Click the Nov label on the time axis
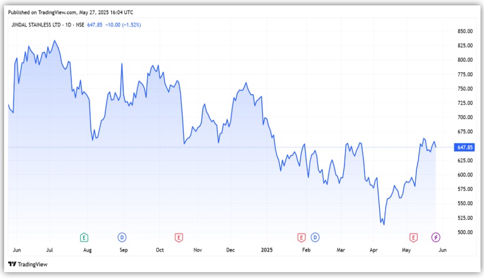Viewport: 484px width, 278px height. 198,250
